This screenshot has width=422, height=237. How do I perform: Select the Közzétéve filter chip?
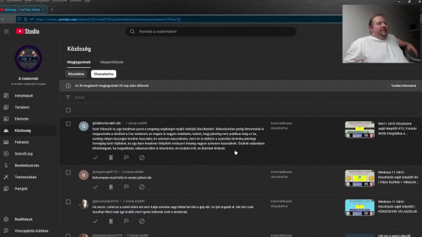(x=76, y=74)
